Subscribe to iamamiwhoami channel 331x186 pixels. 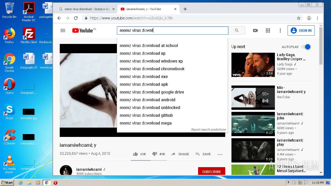(x=212, y=172)
